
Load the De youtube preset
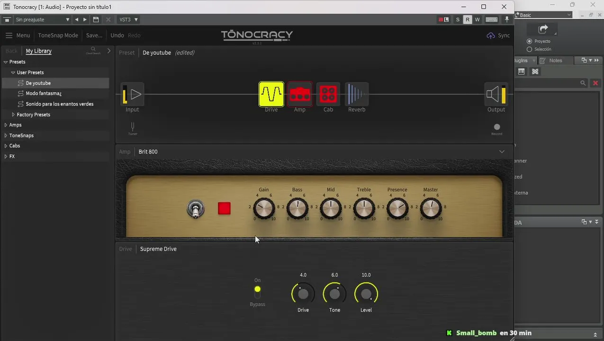coord(55,83)
